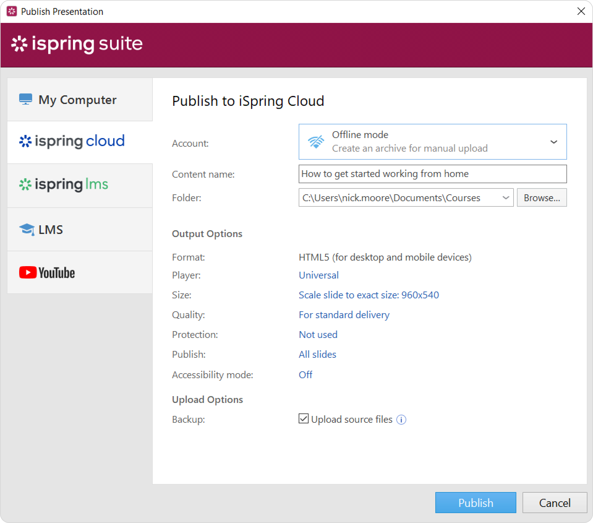Click the YouTube play logo icon
The image size is (593, 523).
[x=28, y=273]
